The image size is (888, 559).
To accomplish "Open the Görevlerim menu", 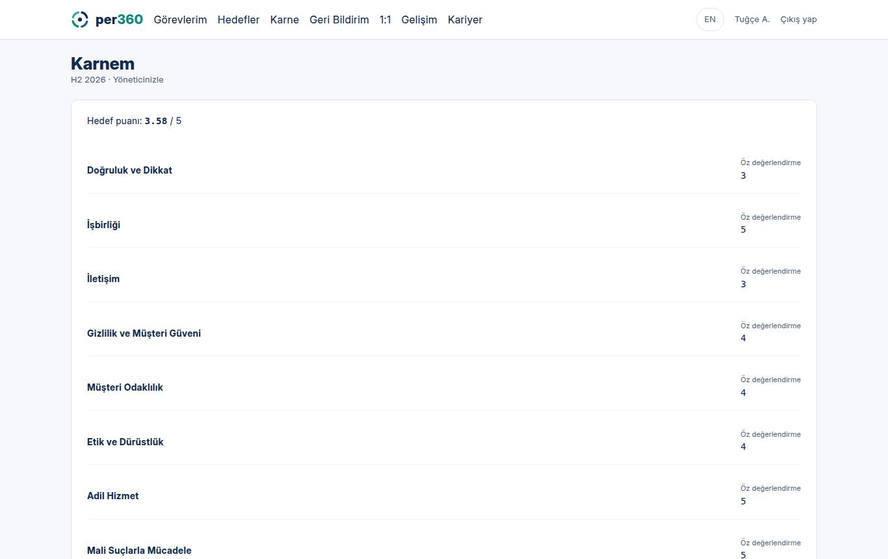I will coord(180,19).
